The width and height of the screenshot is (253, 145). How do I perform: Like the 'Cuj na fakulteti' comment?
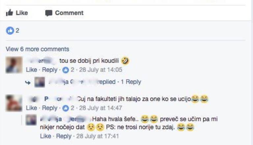click(31, 108)
